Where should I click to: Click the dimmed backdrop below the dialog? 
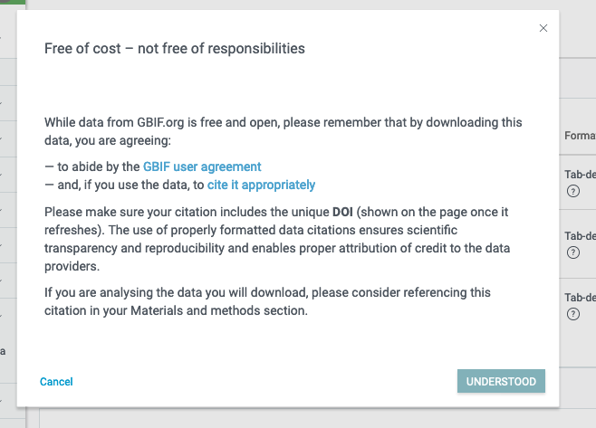[299, 416]
